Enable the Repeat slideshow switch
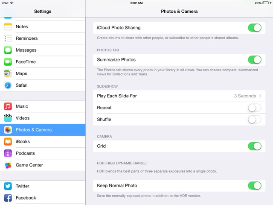 coord(255,108)
